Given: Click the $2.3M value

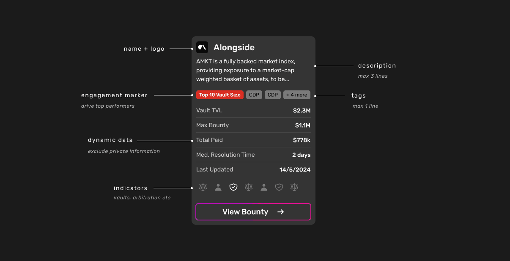Looking at the screenshot, I should pos(302,111).
